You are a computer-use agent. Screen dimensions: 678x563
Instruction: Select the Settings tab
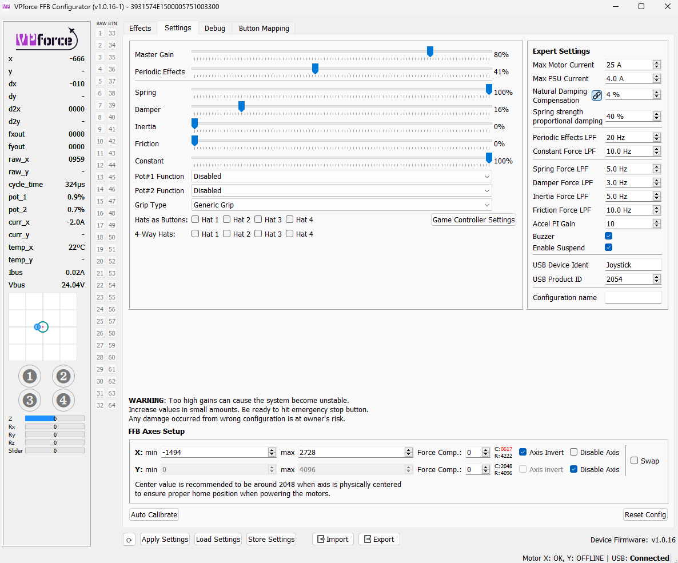tap(178, 27)
